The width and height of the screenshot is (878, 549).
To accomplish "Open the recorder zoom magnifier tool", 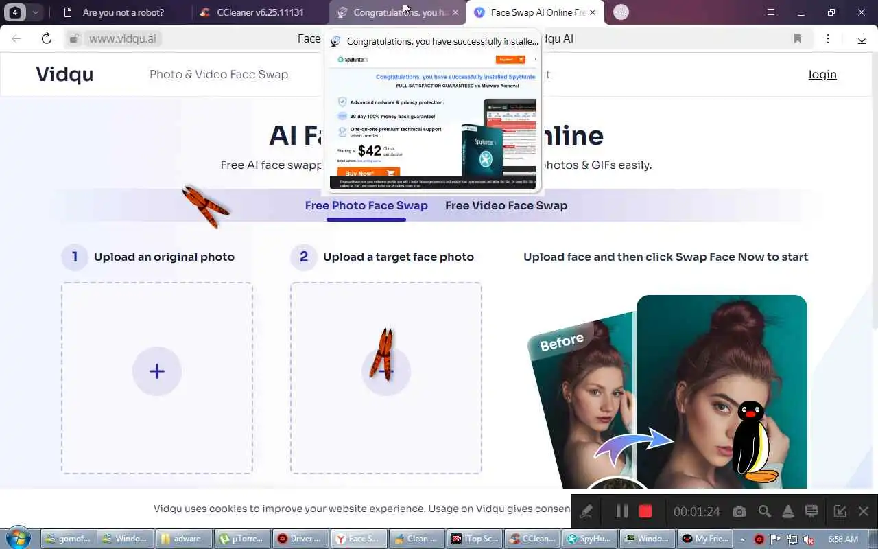I will [x=764, y=511].
